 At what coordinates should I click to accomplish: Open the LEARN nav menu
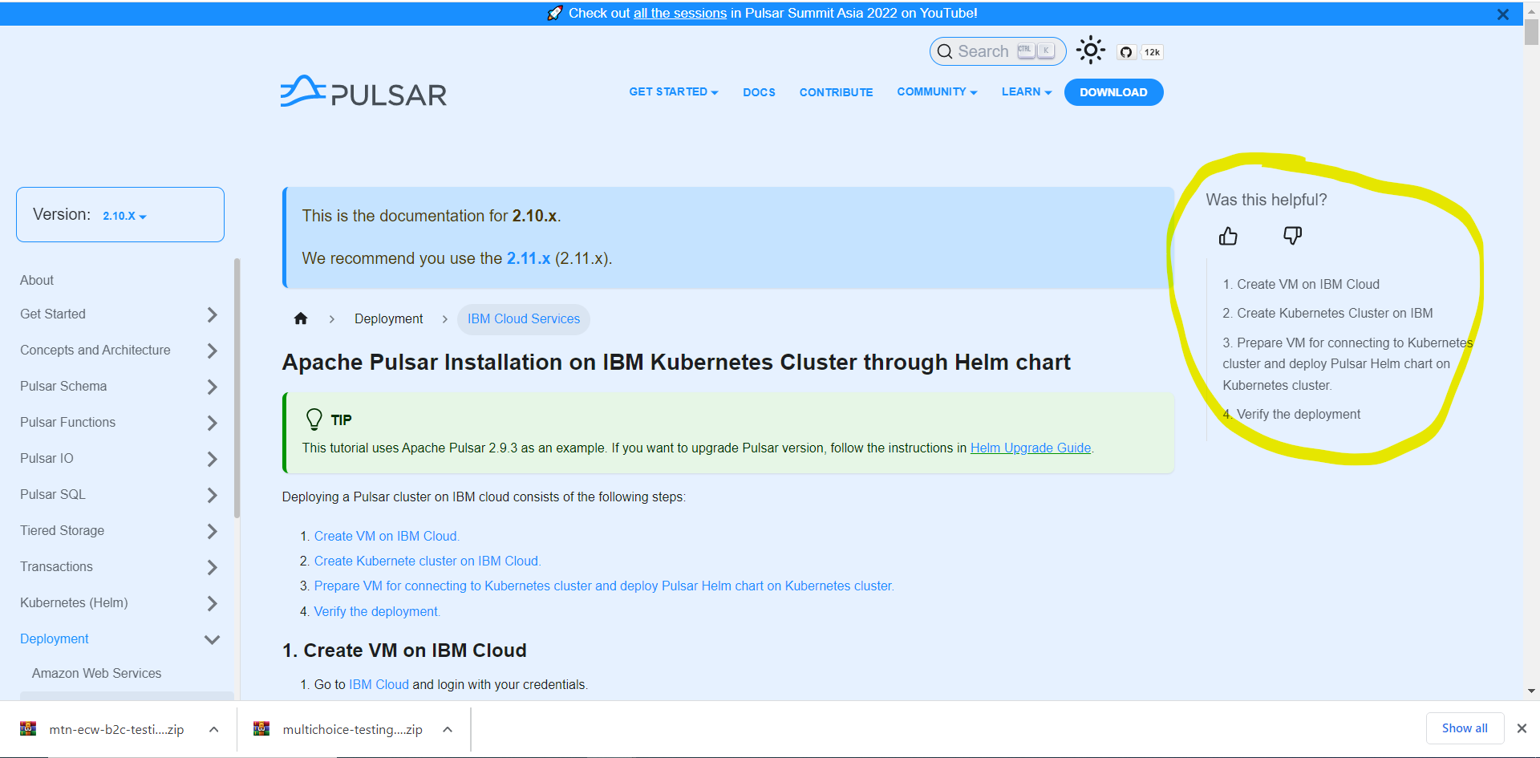[1027, 92]
